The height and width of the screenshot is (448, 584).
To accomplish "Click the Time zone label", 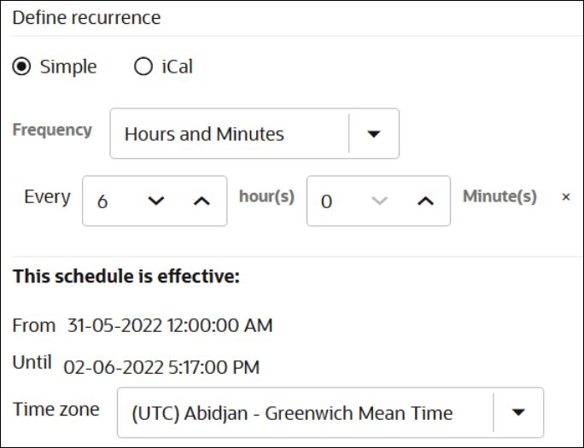I will click(55, 410).
